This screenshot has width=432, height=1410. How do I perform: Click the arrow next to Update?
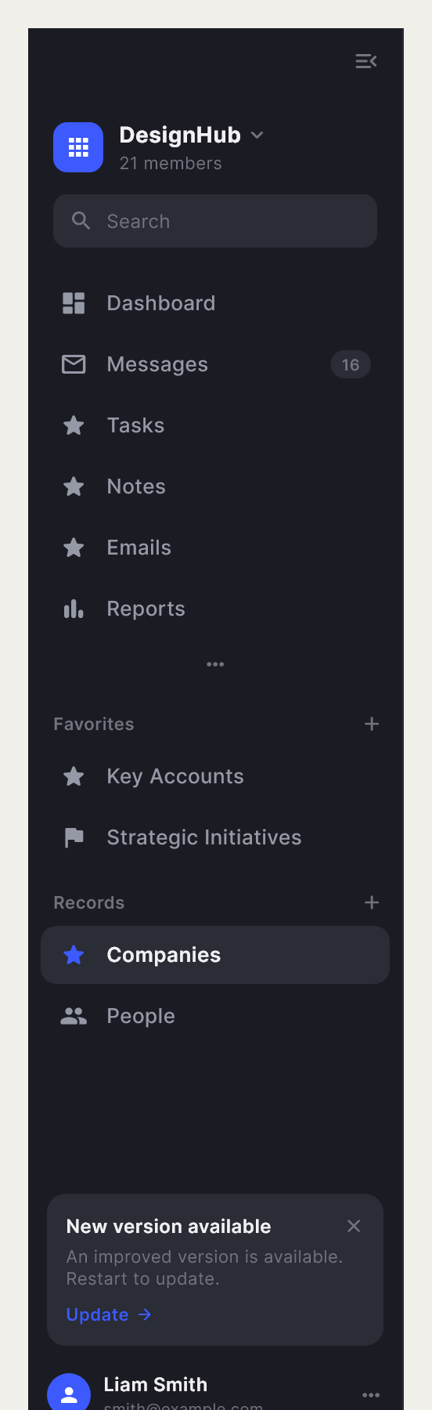pos(145,1314)
